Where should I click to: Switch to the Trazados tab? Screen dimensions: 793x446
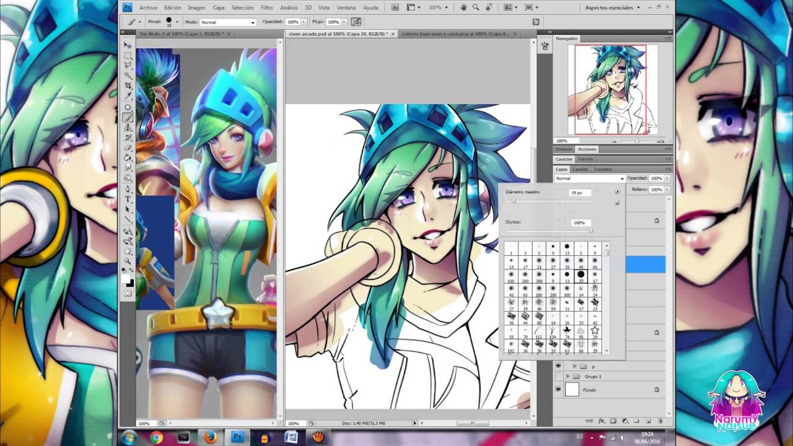(603, 169)
